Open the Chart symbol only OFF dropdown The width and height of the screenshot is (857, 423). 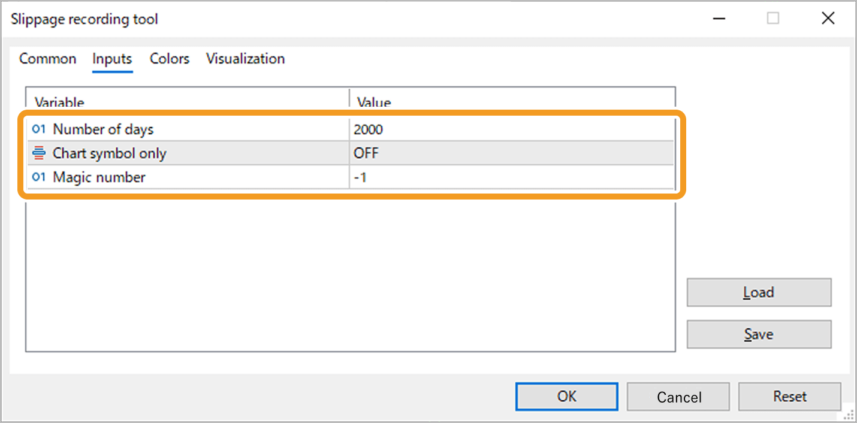coord(420,153)
